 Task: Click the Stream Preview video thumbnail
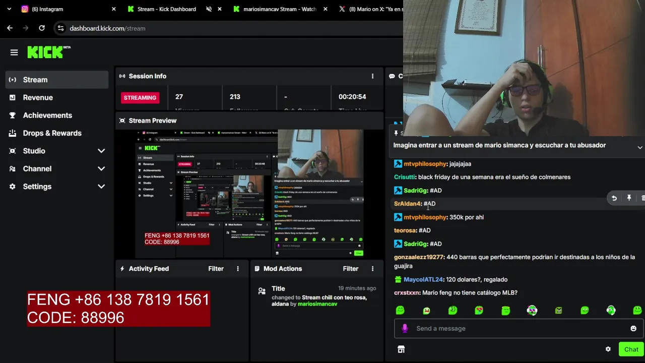[249, 194]
